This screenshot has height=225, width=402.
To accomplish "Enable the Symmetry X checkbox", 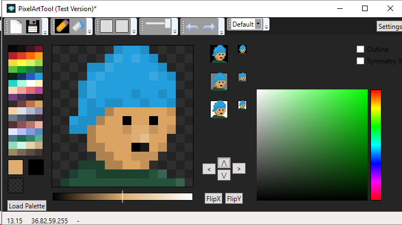I will click(360, 61).
